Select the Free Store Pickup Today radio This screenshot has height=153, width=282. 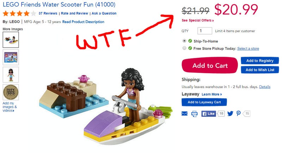[x=184, y=48]
